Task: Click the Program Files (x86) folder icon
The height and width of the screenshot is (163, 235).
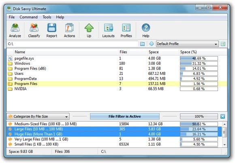Action: point(10,69)
